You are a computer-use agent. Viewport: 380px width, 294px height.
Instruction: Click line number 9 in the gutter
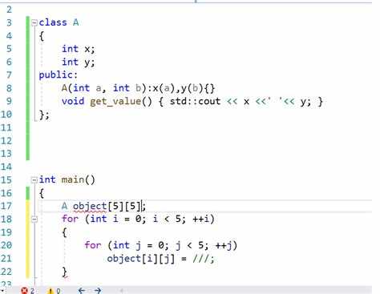point(9,101)
